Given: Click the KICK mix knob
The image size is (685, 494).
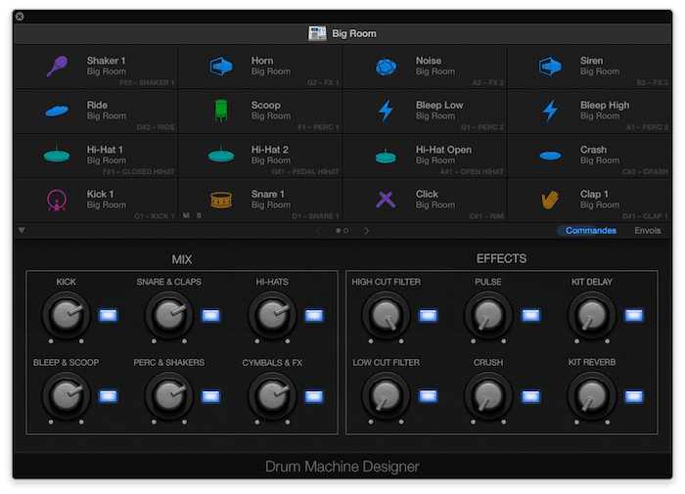Looking at the screenshot, I should click(66, 315).
